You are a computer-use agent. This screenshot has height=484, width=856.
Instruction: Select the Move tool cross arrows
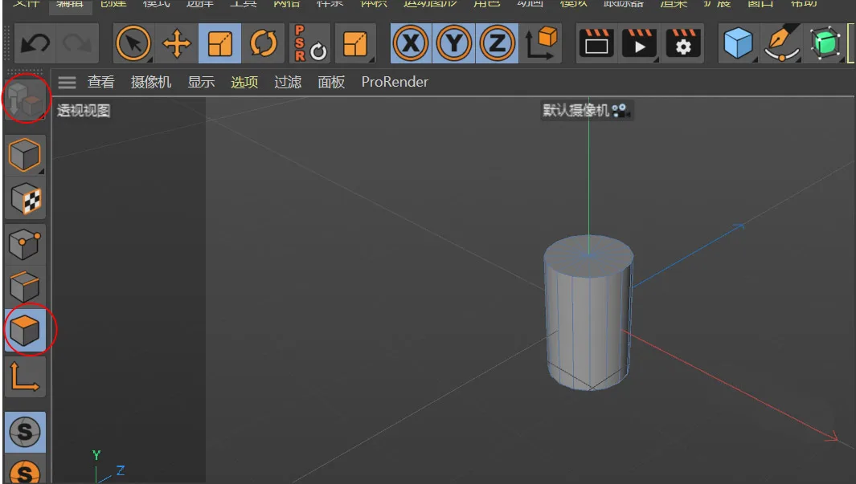tap(176, 43)
